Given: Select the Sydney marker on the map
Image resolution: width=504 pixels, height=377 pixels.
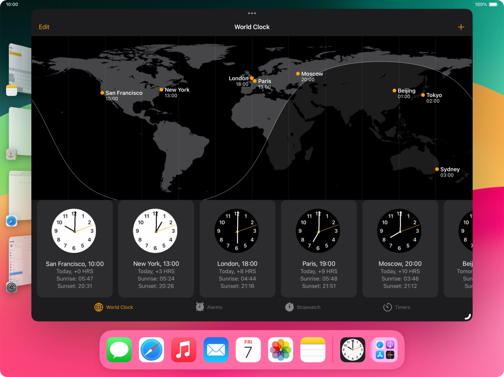Looking at the screenshot, I should (x=436, y=169).
